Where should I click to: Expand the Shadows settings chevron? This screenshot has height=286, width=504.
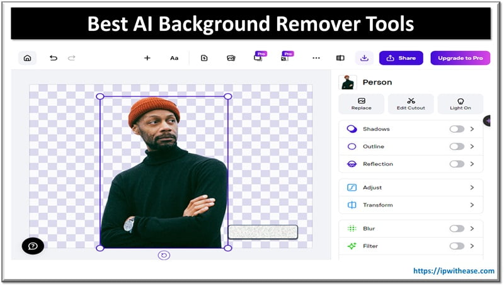[x=472, y=129]
